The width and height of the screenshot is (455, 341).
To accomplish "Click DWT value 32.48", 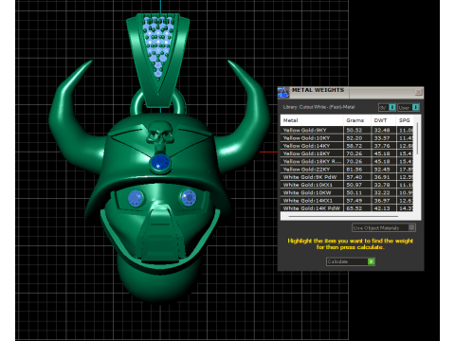I will [382, 130].
